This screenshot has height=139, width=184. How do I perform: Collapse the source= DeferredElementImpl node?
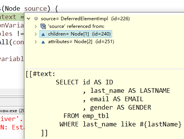coord(29,19)
